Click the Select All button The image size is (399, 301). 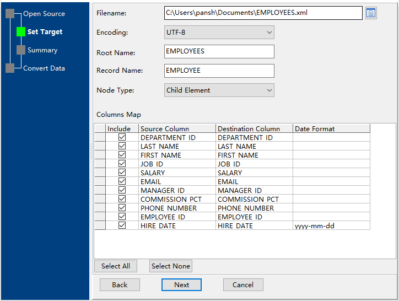coord(116,266)
